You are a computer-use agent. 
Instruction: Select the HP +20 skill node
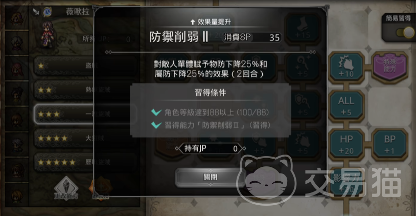tap(346, 144)
